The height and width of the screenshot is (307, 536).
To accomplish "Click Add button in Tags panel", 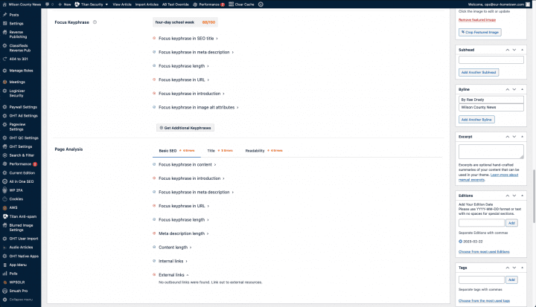I will [511, 279].
